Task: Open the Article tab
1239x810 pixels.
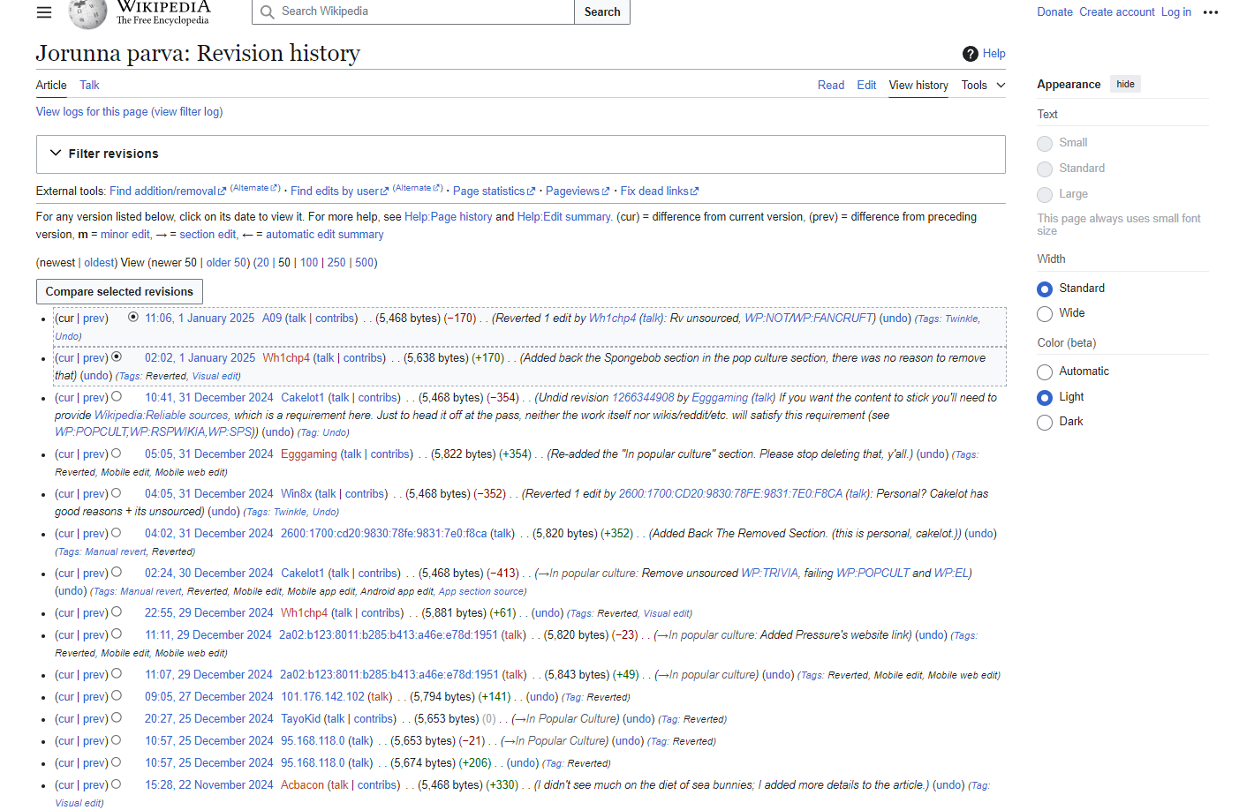Action: point(51,85)
